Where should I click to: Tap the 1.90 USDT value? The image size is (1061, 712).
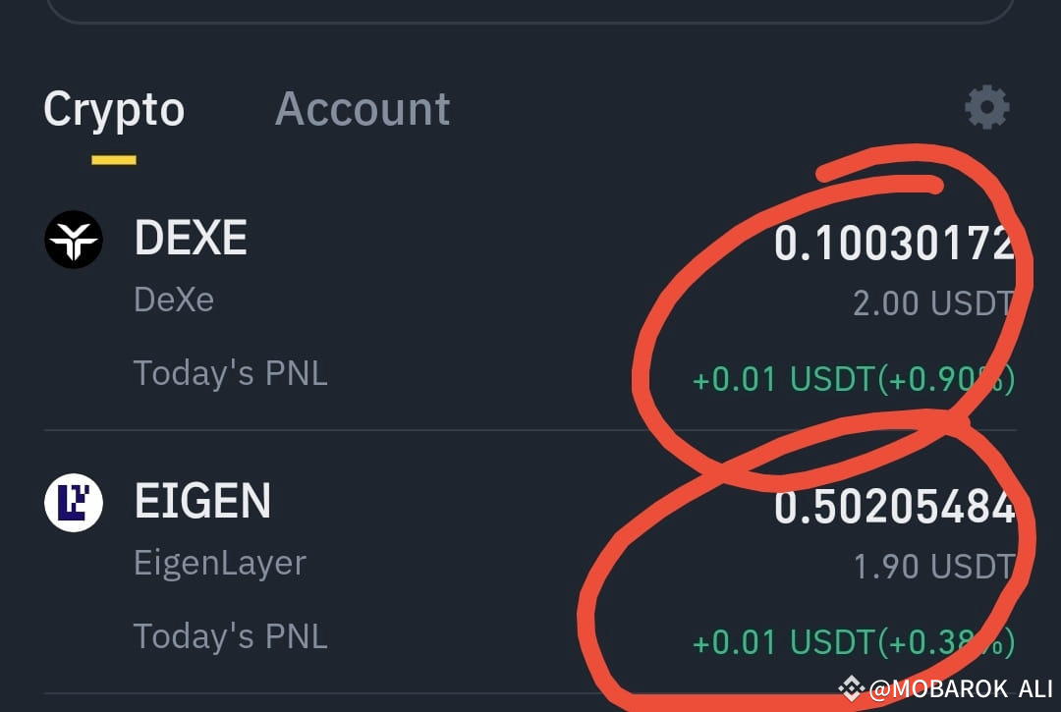tap(934, 567)
